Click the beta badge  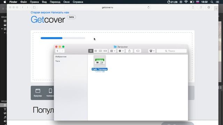[71, 17]
